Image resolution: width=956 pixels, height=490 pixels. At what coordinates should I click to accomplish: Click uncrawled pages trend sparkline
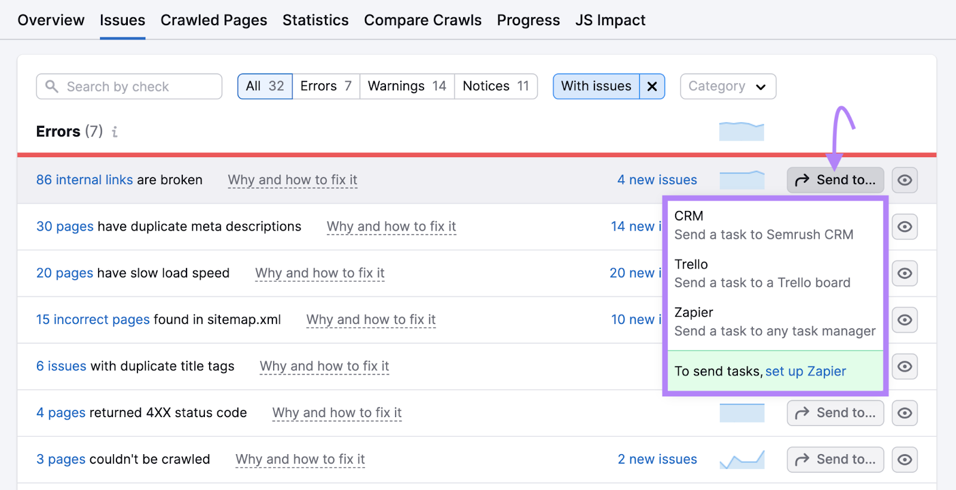[741, 460]
